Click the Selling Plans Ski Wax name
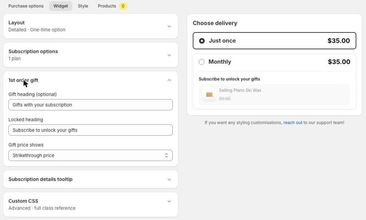The width and height of the screenshot is (366, 220). click(x=240, y=91)
